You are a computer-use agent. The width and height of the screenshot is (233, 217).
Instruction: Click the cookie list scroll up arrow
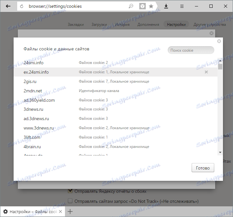[220, 61]
